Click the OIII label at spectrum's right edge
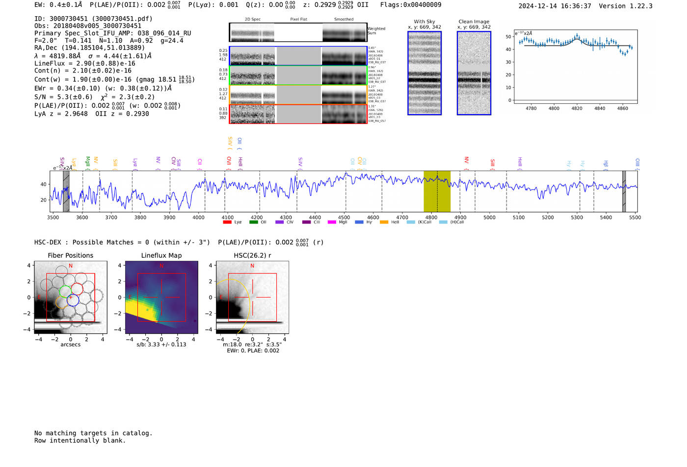Image resolution: width=687 pixels, height=467 pixels. point(637,163)
